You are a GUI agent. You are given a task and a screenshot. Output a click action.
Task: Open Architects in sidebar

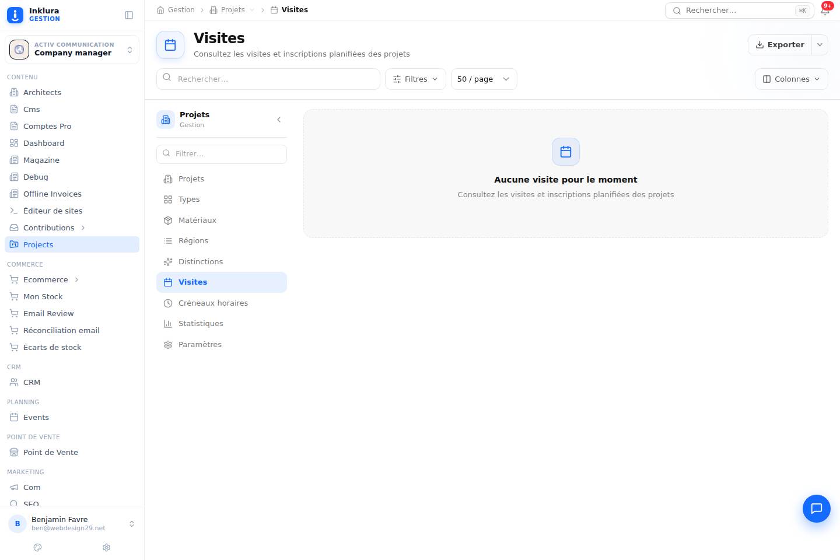click(x=72, y=92)
